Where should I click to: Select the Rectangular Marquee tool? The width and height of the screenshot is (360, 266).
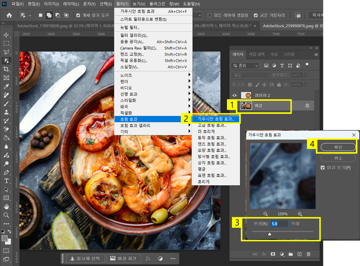pyautogui.click(x=6, y=43)
